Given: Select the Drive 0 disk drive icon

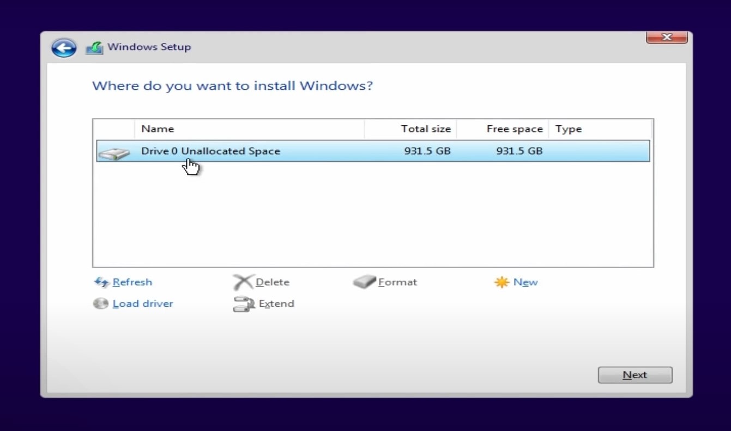Looking at the screenshot, I should pos(113,154).
